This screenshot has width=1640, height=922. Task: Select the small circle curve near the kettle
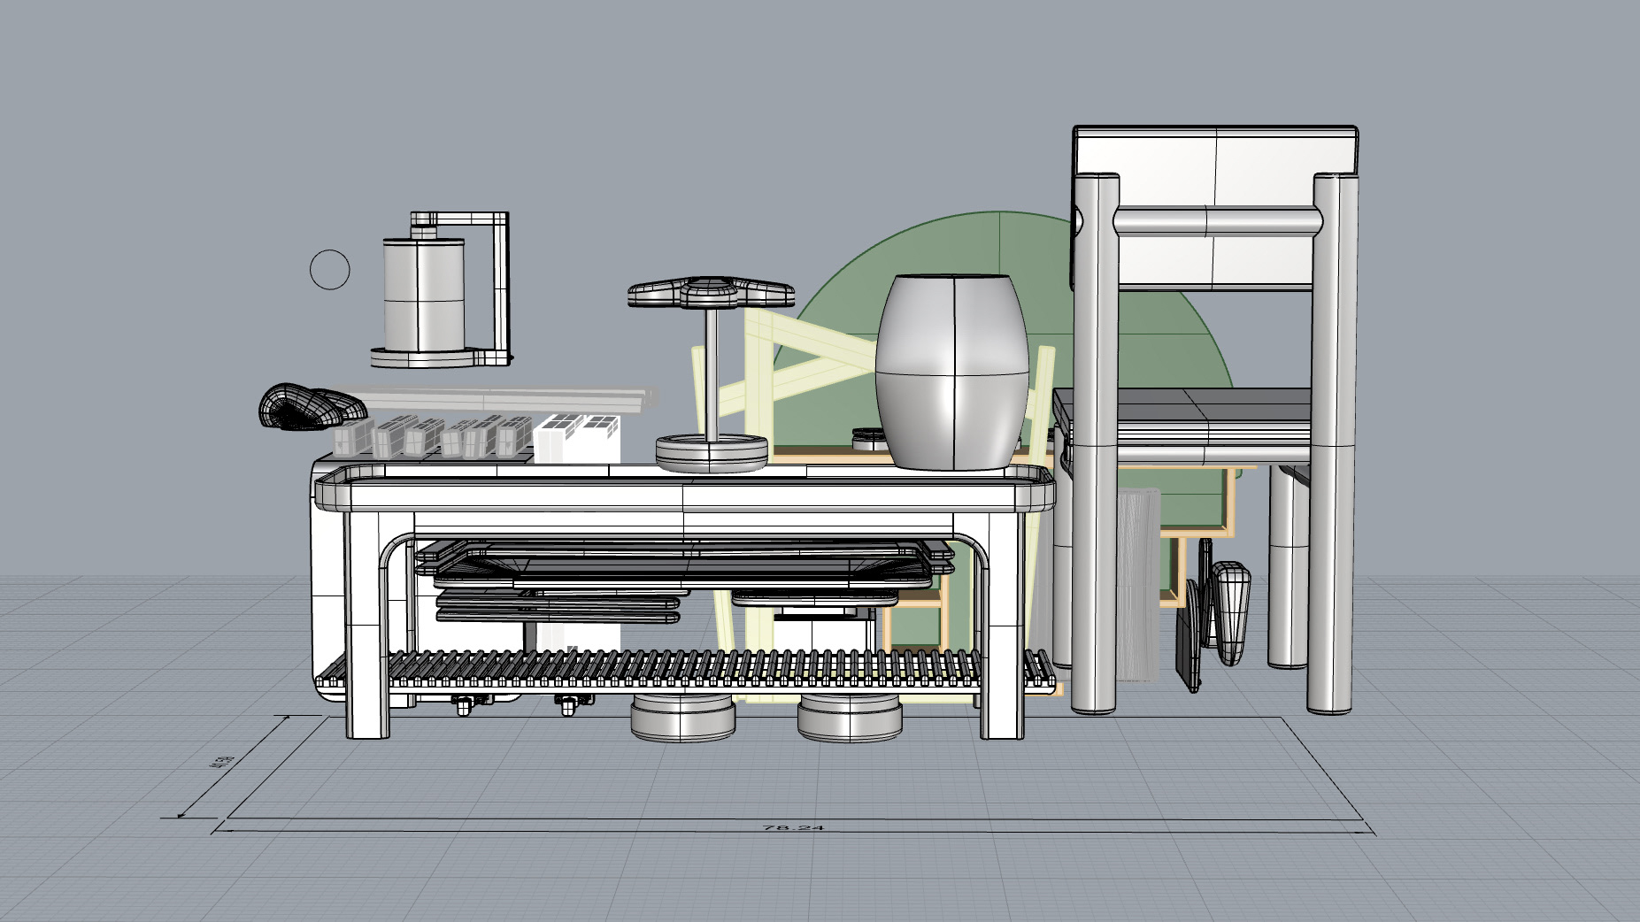[x=330, y=269]
